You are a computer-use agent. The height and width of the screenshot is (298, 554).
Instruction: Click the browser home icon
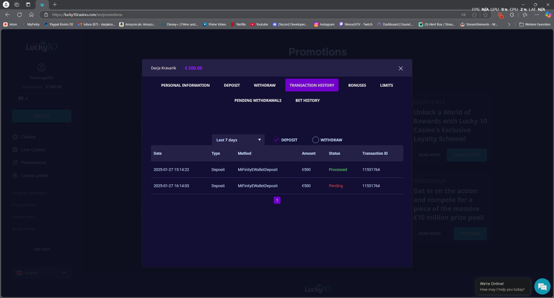coord(31,15)
